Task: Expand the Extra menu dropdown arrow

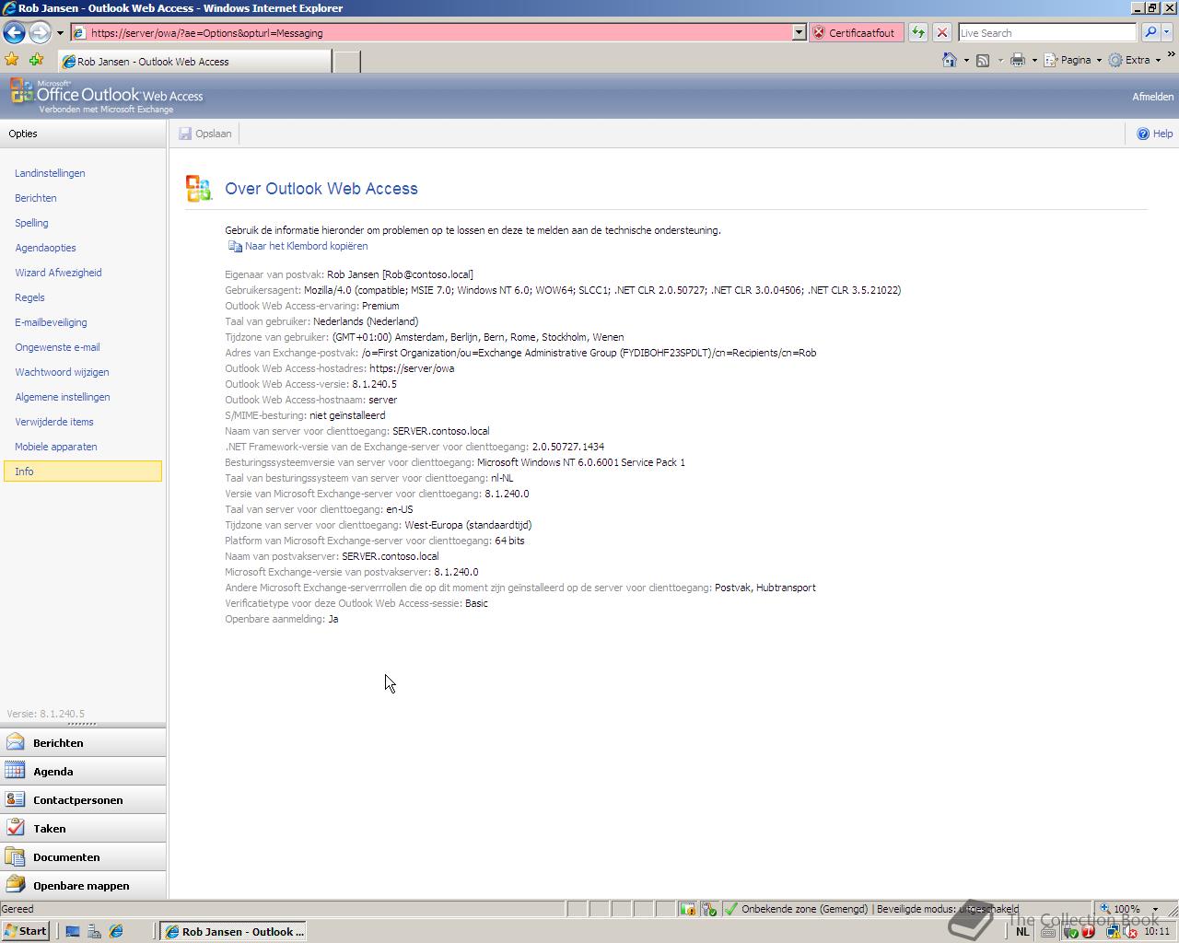Action: 1158,61
